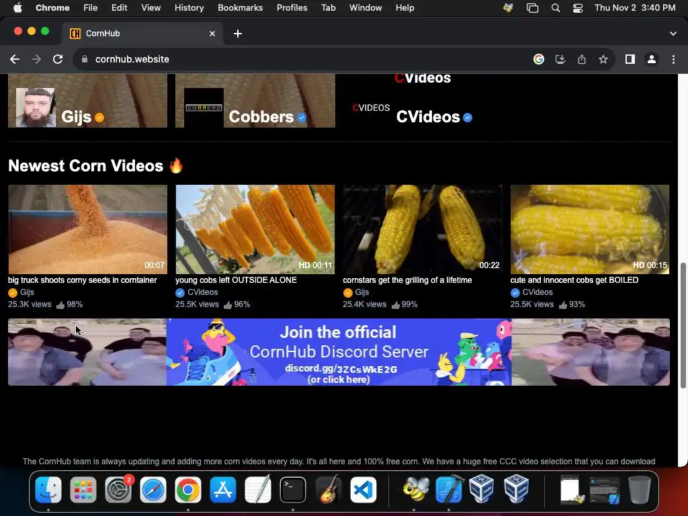The image size is (688, 516).
Task: Click the CornHub Discord Server banner
Action: [x=339, y=352]
